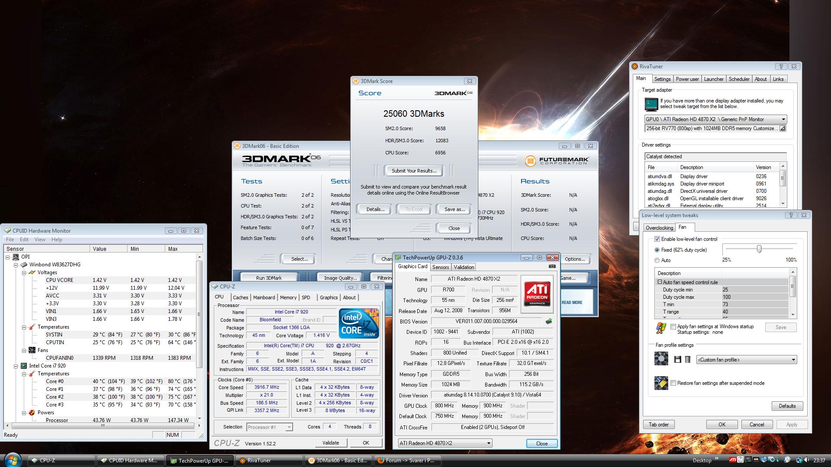The height and width of the screenshot is (467, 831).
Task: Select Auto fan radio button
Action: (x=657, y=260)
